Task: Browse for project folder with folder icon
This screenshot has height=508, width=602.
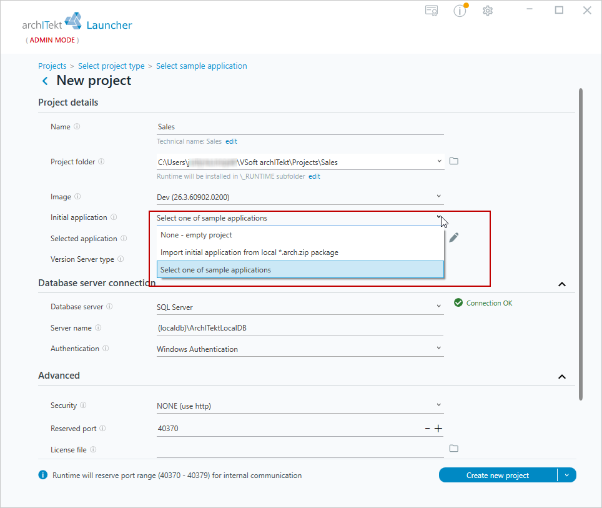Action: (x=454, y=161)
